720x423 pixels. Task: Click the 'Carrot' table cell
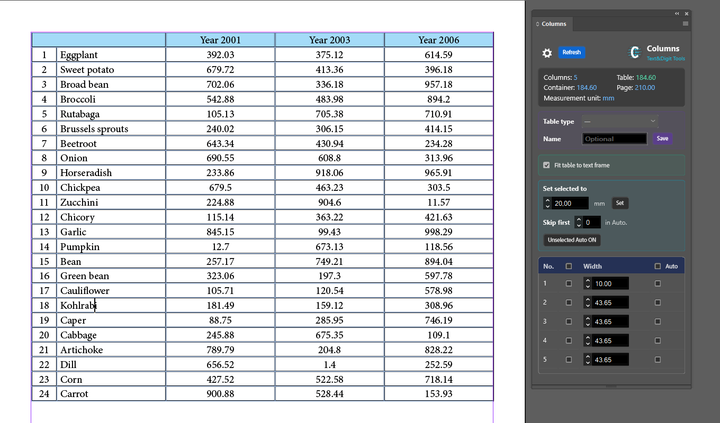point(111,393)
